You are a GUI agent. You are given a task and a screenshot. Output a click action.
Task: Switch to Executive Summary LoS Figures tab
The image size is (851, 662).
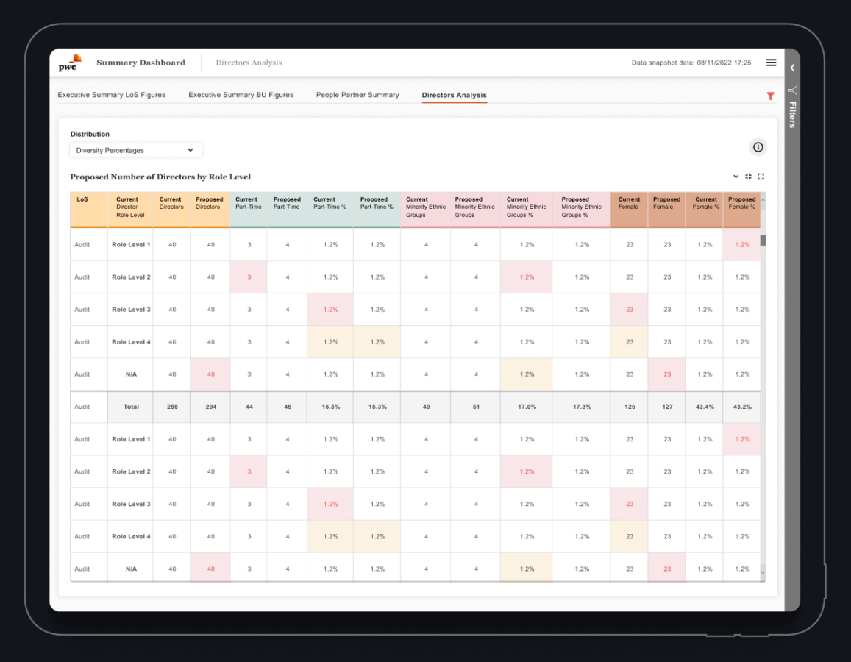111,95
